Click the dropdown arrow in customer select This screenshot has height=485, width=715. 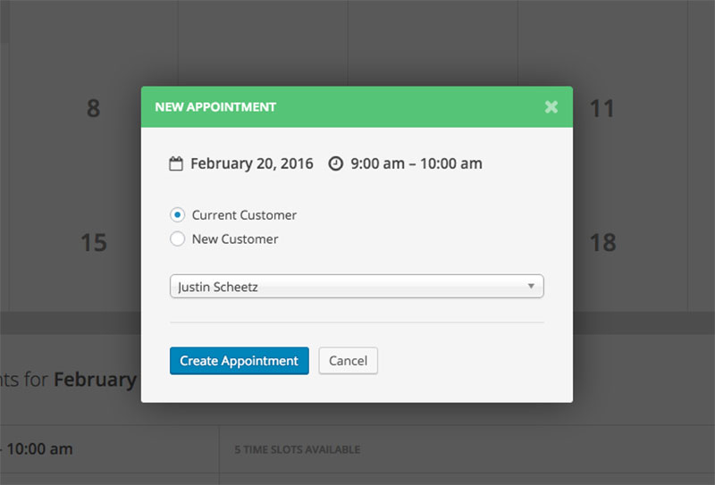pos(531,286)
